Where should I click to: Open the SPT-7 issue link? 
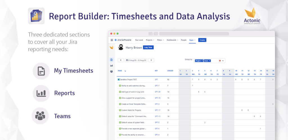click(157, 86)
